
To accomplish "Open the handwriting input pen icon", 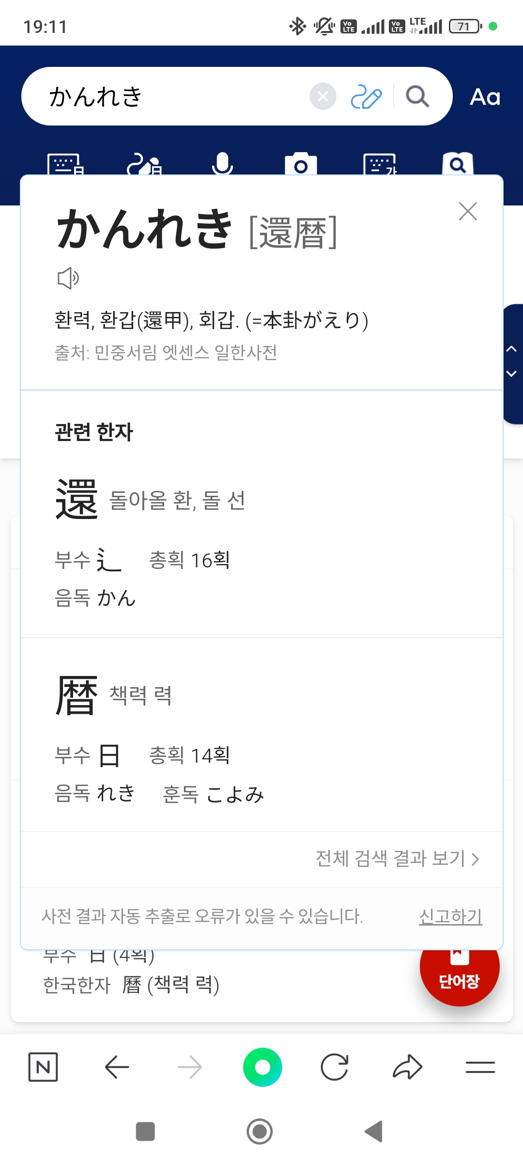I will (x=366, y=96).
